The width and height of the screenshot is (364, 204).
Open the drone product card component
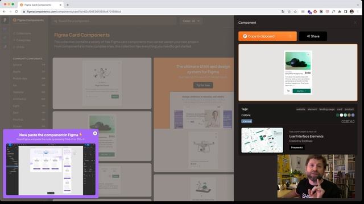(194, 150)
